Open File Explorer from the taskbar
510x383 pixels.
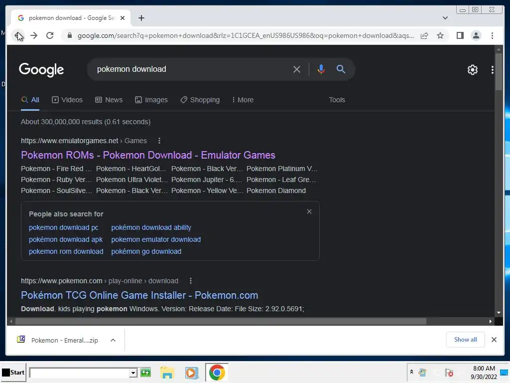pyautogui.click(x=167, y=373)
